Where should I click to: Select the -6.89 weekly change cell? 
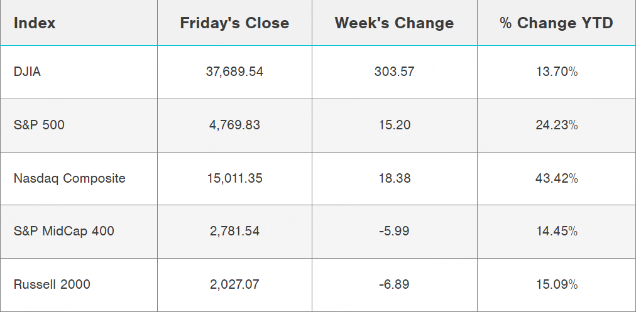click(x=394, y=284)
